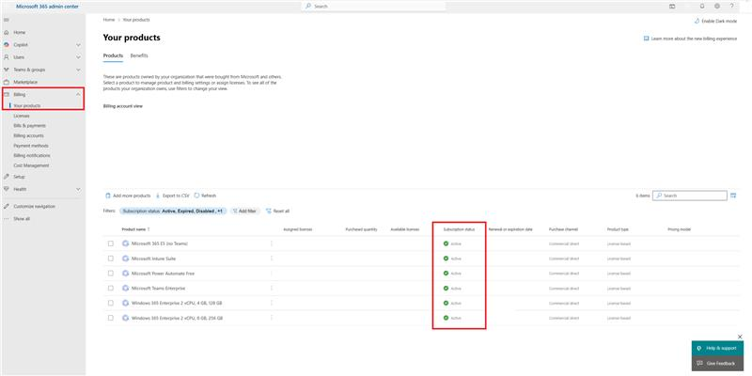The height and width of the screenshot is (376, 752).
Task: Open Licenses under Billing
Action: (22, 116)
